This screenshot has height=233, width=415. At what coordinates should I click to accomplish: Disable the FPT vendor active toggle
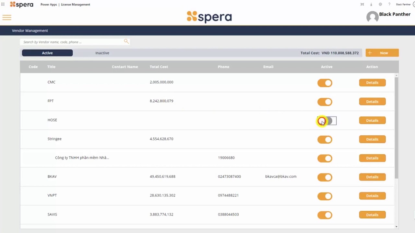click(325, 102)
